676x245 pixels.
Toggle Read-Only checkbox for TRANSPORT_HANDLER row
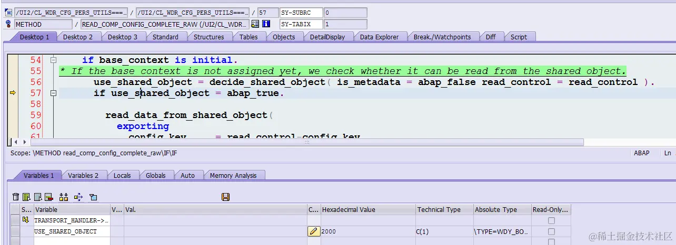point(551,221)
